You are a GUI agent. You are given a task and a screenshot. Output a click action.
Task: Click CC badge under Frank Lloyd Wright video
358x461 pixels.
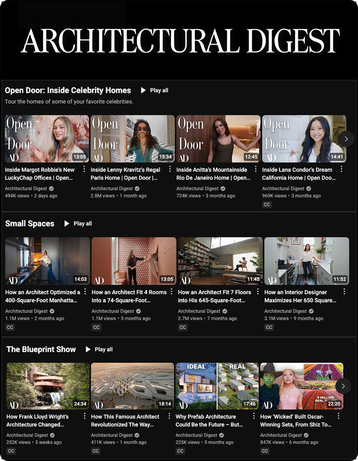tap(11, 451)
